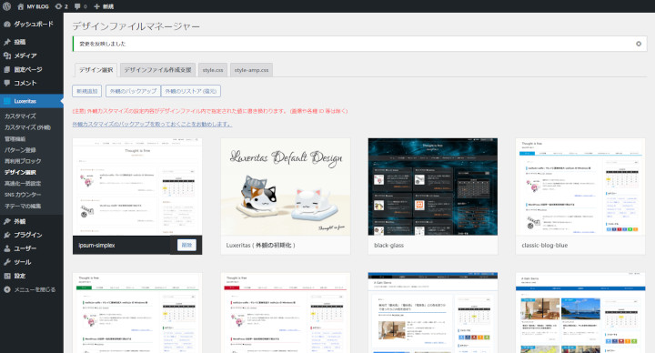Click the メディア media icon
The height and width of the screenshot is (353, 655).
click(x=7, y=55)
